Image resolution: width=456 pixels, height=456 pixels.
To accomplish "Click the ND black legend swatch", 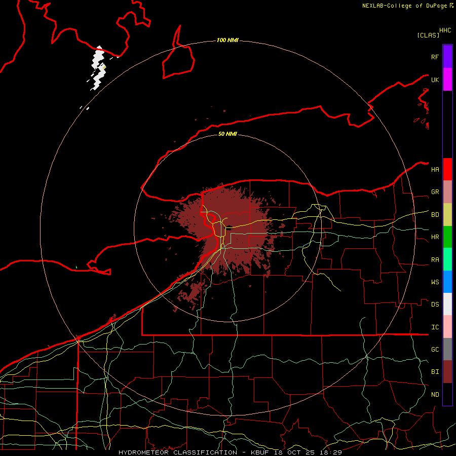I will click(x=447, y=394).
